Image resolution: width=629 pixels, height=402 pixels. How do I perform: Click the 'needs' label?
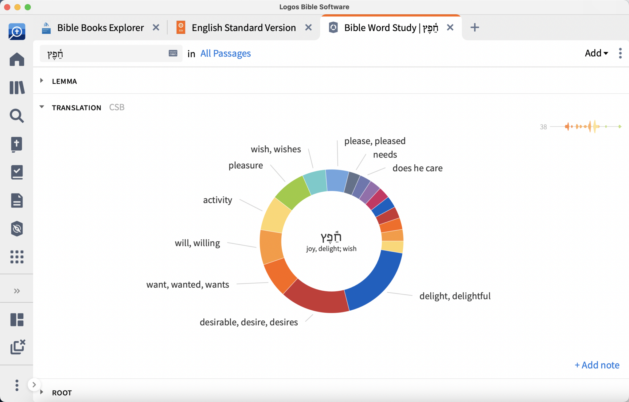tap(385, 155)
